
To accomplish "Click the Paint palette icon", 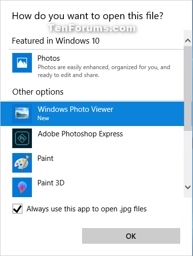I will point(22,163).
